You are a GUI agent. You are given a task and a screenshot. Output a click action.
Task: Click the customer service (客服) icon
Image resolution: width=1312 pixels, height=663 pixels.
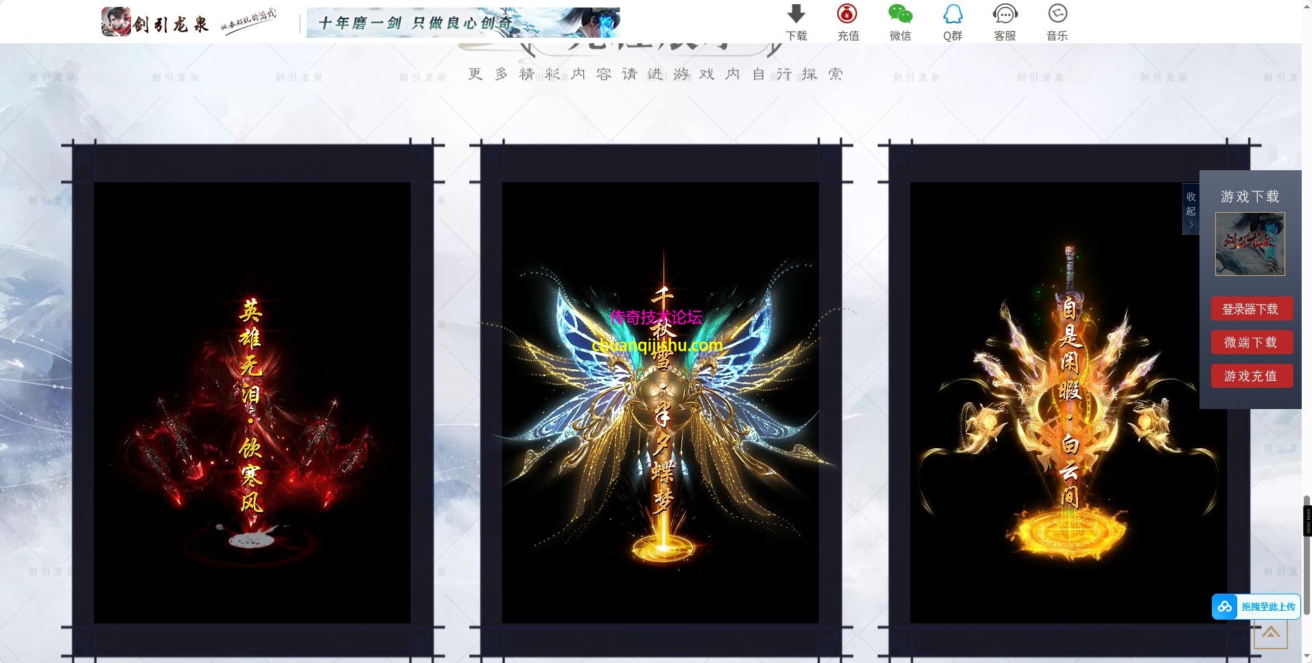tap(1005, 14)
